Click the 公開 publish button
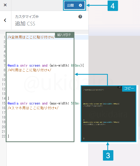The image size is (140, 166). click(70, 5)
